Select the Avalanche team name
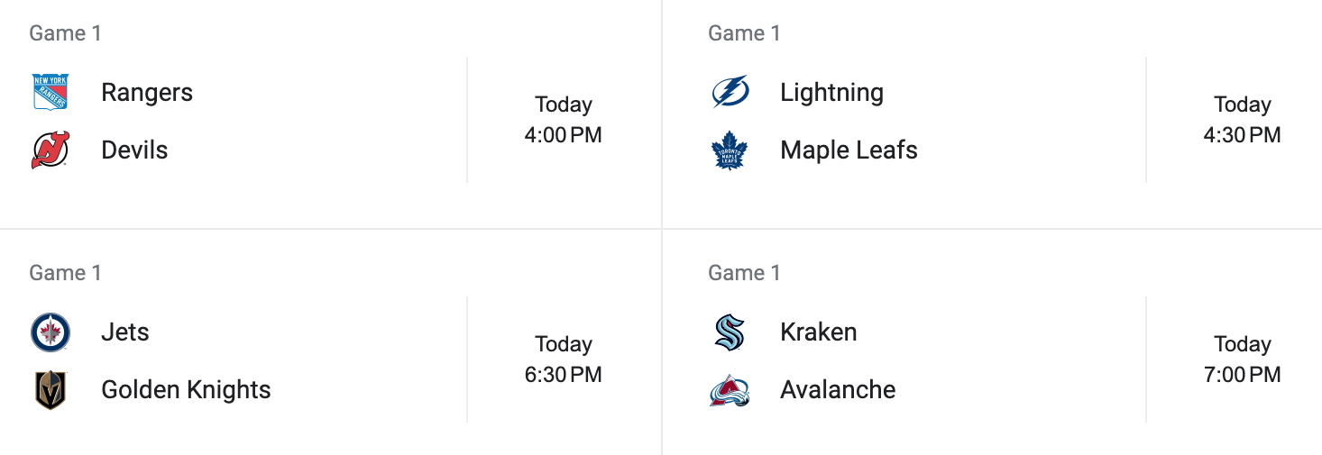The image size is (1322, 455). (x=838, y=389)
